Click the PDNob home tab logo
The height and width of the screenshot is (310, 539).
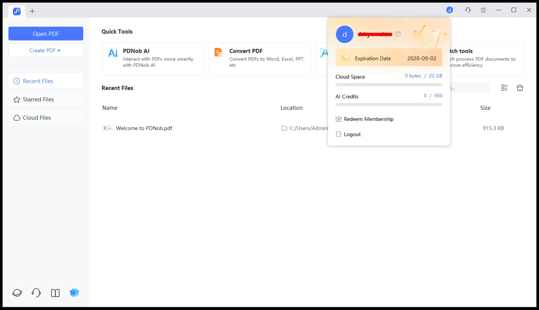pos(17,11)
